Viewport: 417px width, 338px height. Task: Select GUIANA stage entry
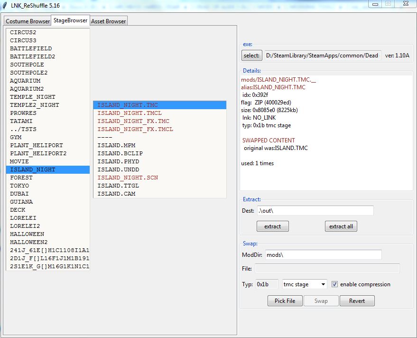[48, 202]
